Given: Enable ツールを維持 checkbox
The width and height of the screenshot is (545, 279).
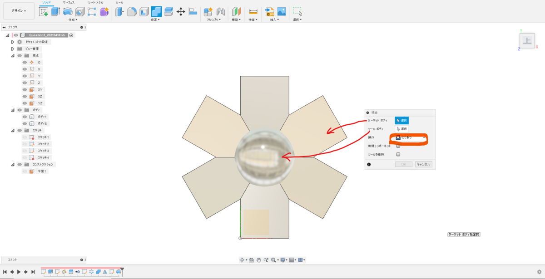Looking at the screenshot, I should point(398,154).
